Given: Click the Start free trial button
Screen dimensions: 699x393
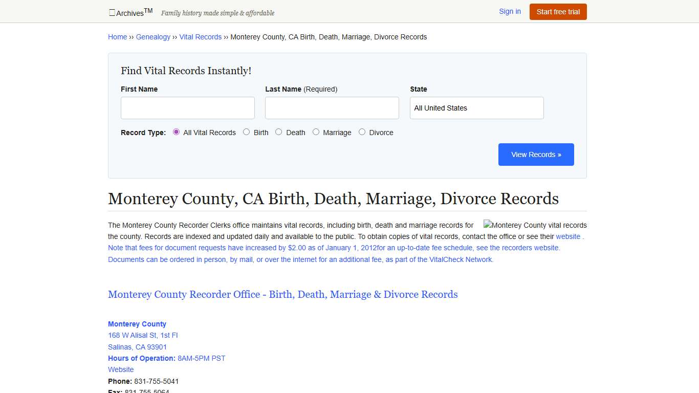Looking at the screenshot, I should [x=558, y=11].
